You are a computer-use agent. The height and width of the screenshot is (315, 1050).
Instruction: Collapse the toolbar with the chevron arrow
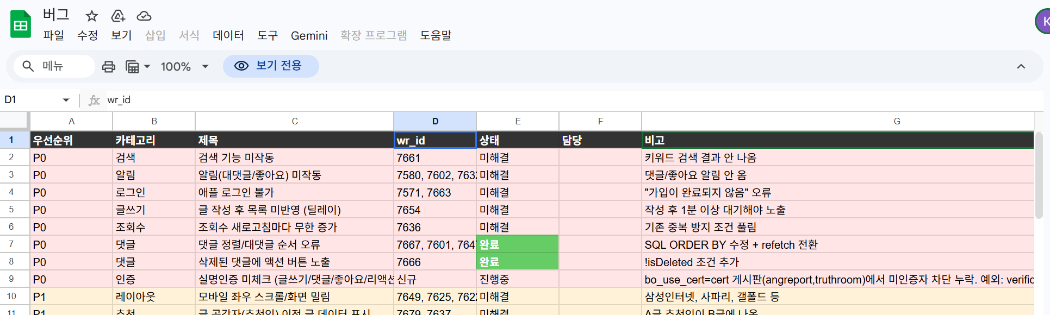coord(1021,66)
